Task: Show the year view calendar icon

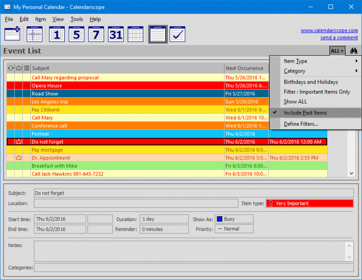Action: coord(136,34)
